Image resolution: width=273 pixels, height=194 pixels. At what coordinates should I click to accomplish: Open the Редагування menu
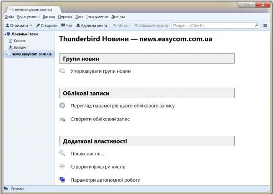[x=28, y=17]
